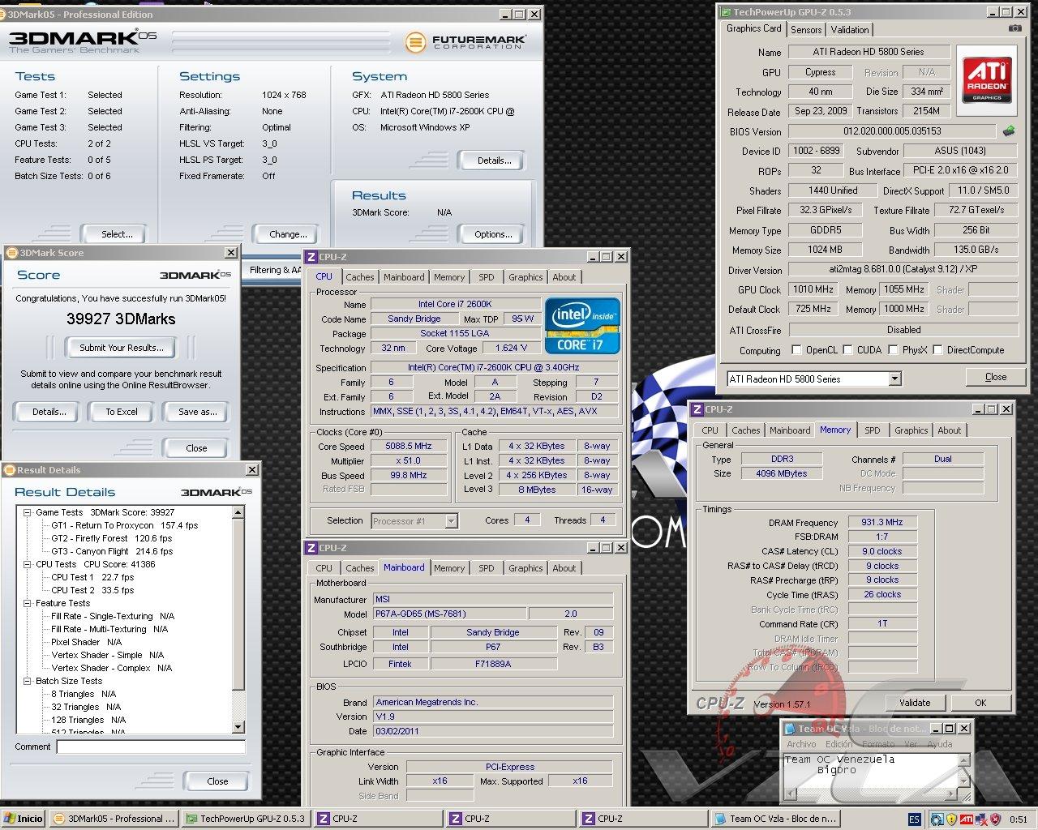Click Submit Your Results button

point(122,348)
